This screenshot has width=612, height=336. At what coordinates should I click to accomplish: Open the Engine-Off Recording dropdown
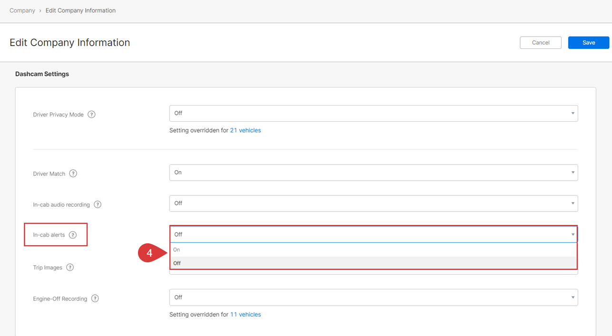(373, 297)
